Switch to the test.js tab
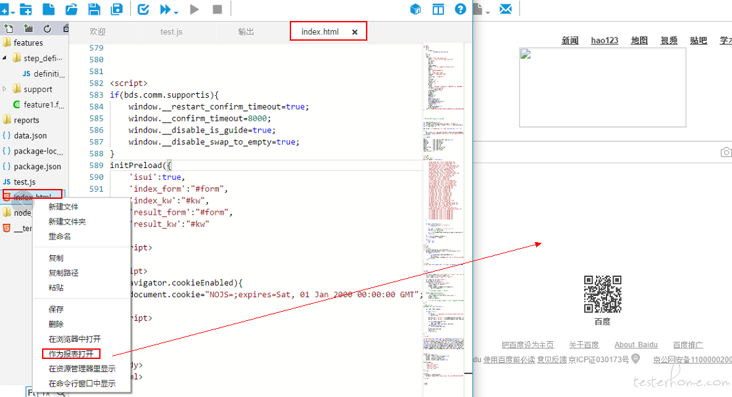The width and height of the screenshot is (732, 397). click(172, 31)
